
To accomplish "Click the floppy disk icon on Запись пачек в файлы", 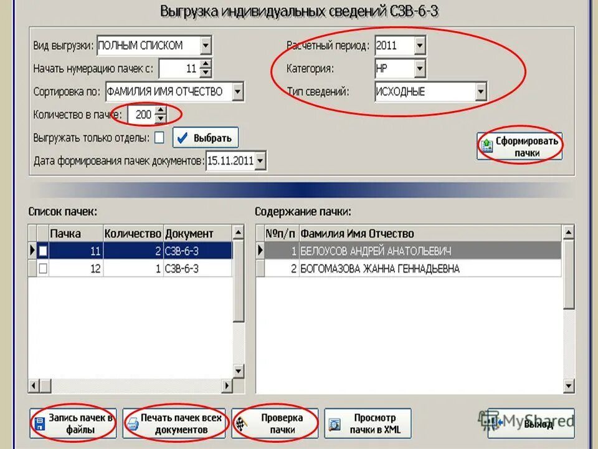I will [x=39, y=424].
